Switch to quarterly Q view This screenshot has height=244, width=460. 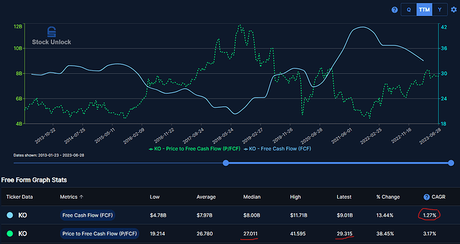409,10
